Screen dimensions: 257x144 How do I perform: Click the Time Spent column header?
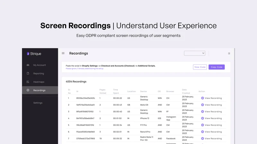point(116,91)
